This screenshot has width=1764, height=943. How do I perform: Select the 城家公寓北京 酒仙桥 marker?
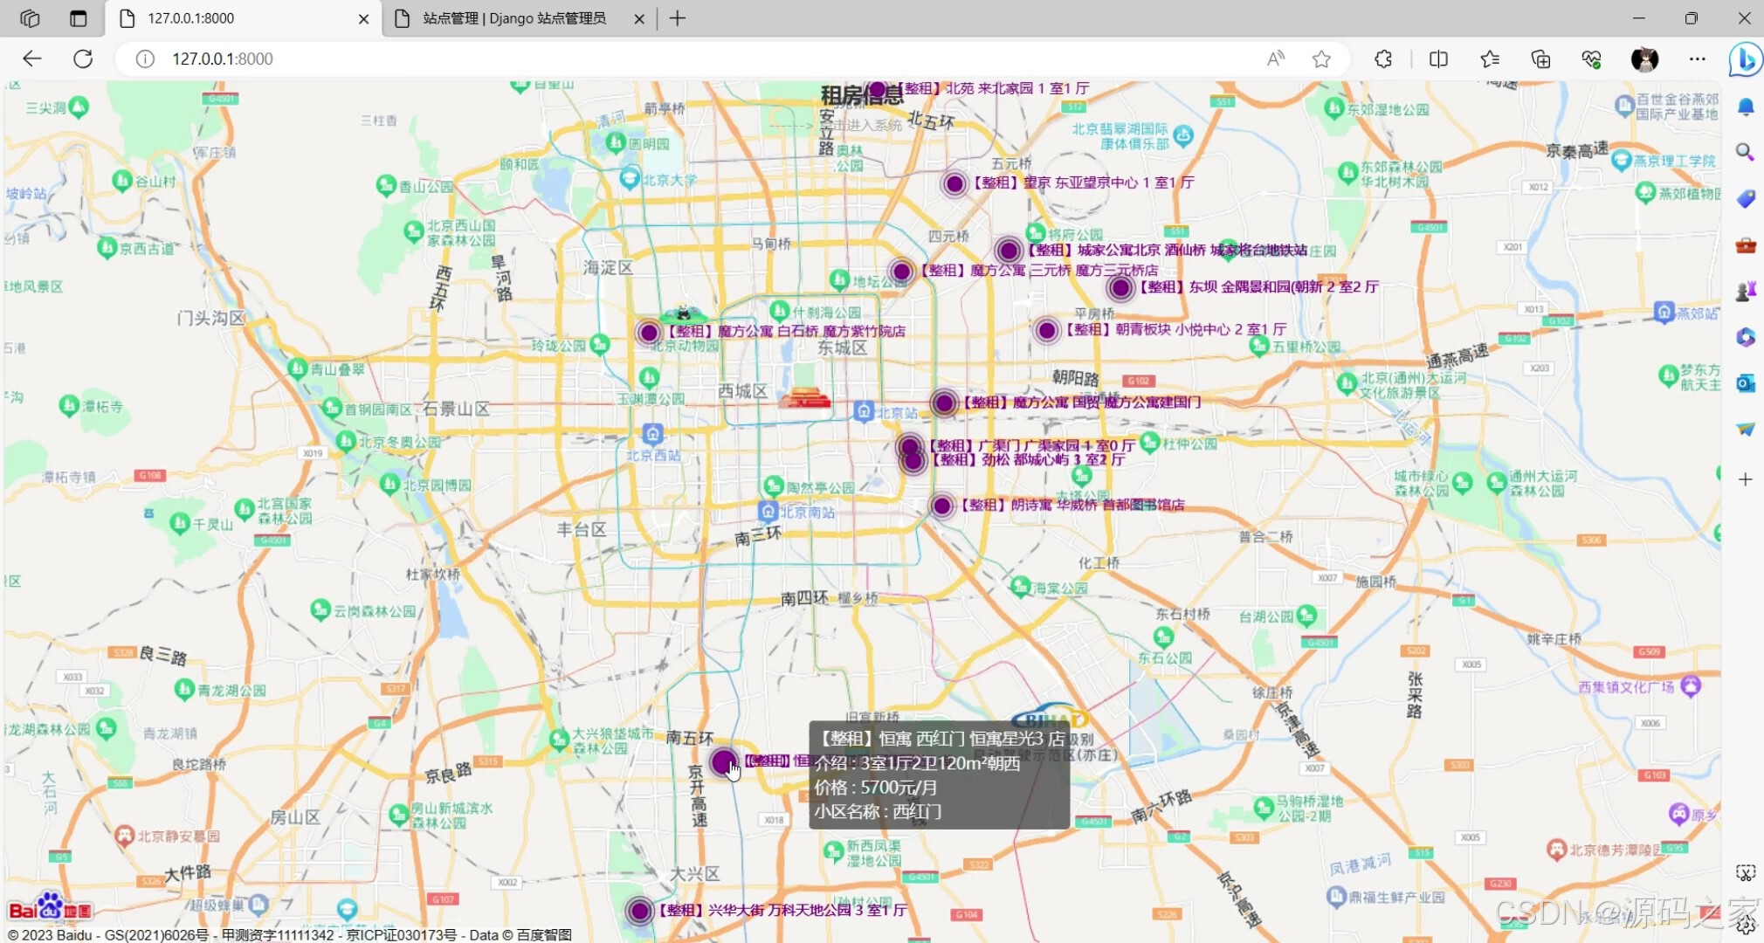click(x=1009, y=251)
